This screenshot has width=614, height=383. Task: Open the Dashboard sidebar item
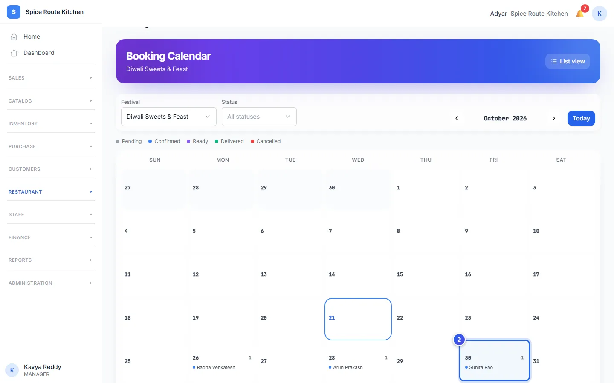(51, 53)
